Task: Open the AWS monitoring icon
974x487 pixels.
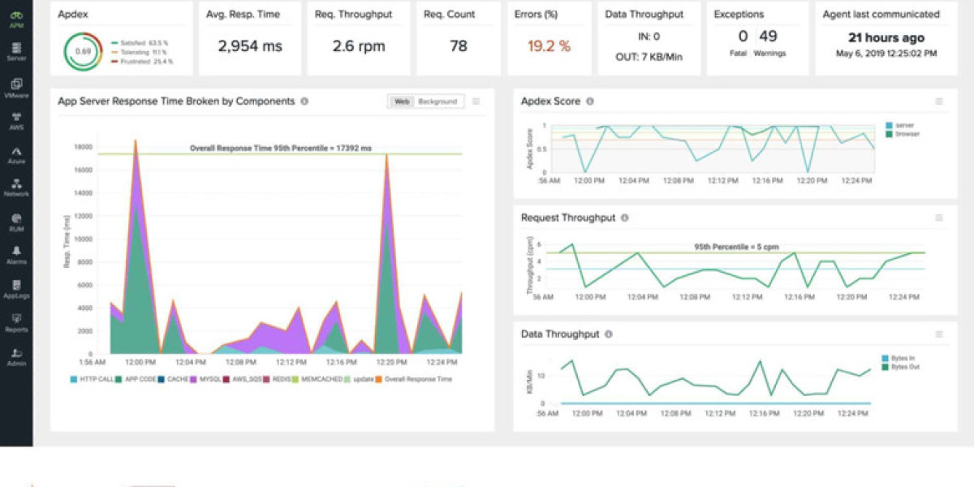Action: click(16, 119)
